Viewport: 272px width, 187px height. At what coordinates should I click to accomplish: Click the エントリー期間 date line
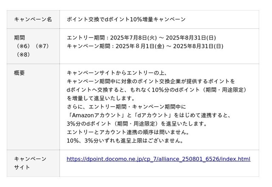[142, 38]
